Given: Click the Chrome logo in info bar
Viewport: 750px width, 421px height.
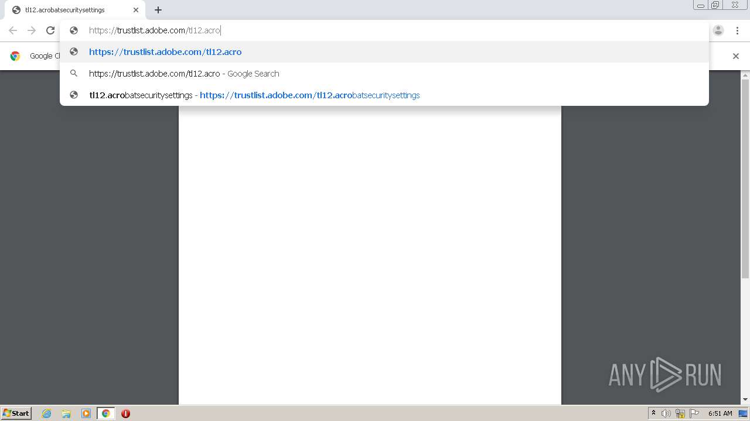Looking at the screenshot, I should (15, 56).
